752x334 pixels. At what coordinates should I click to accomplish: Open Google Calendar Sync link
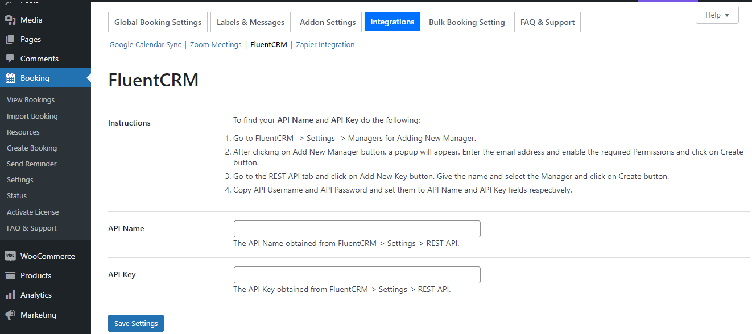coord(146,44)
